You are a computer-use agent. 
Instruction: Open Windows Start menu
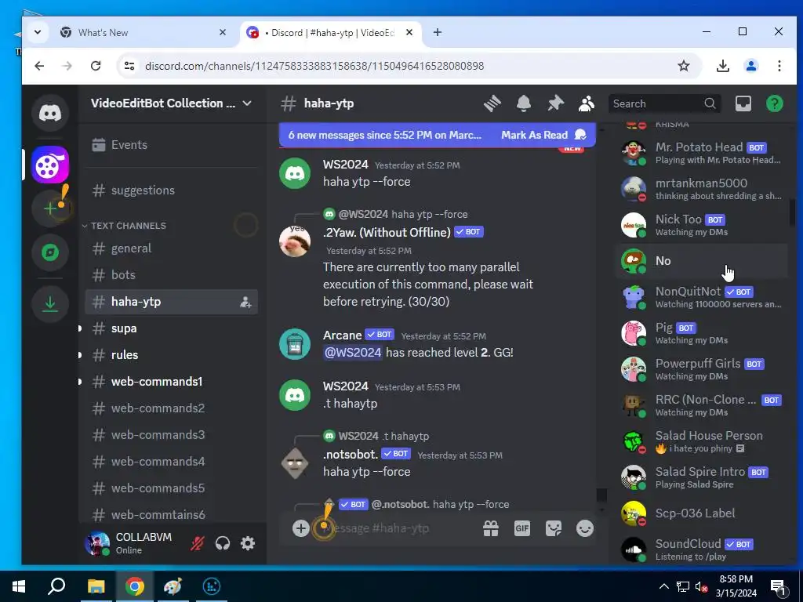click(x=19, y=586)
